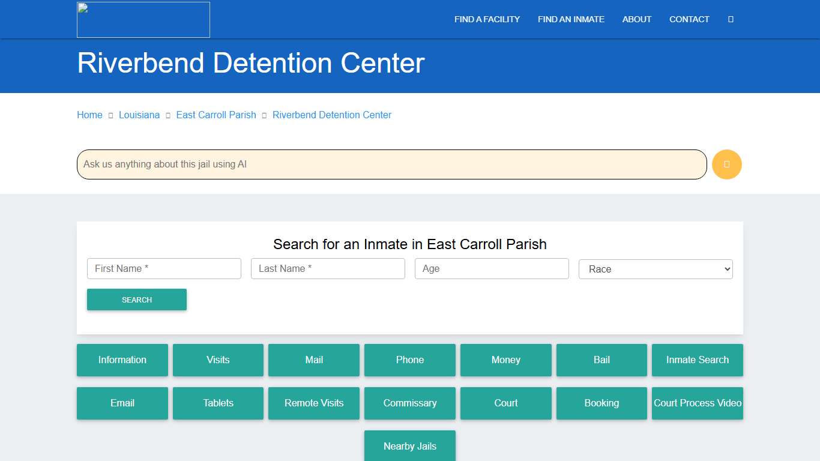Open the Bail information page
This screenshot has width=820, height=461.
pos(601,360)
